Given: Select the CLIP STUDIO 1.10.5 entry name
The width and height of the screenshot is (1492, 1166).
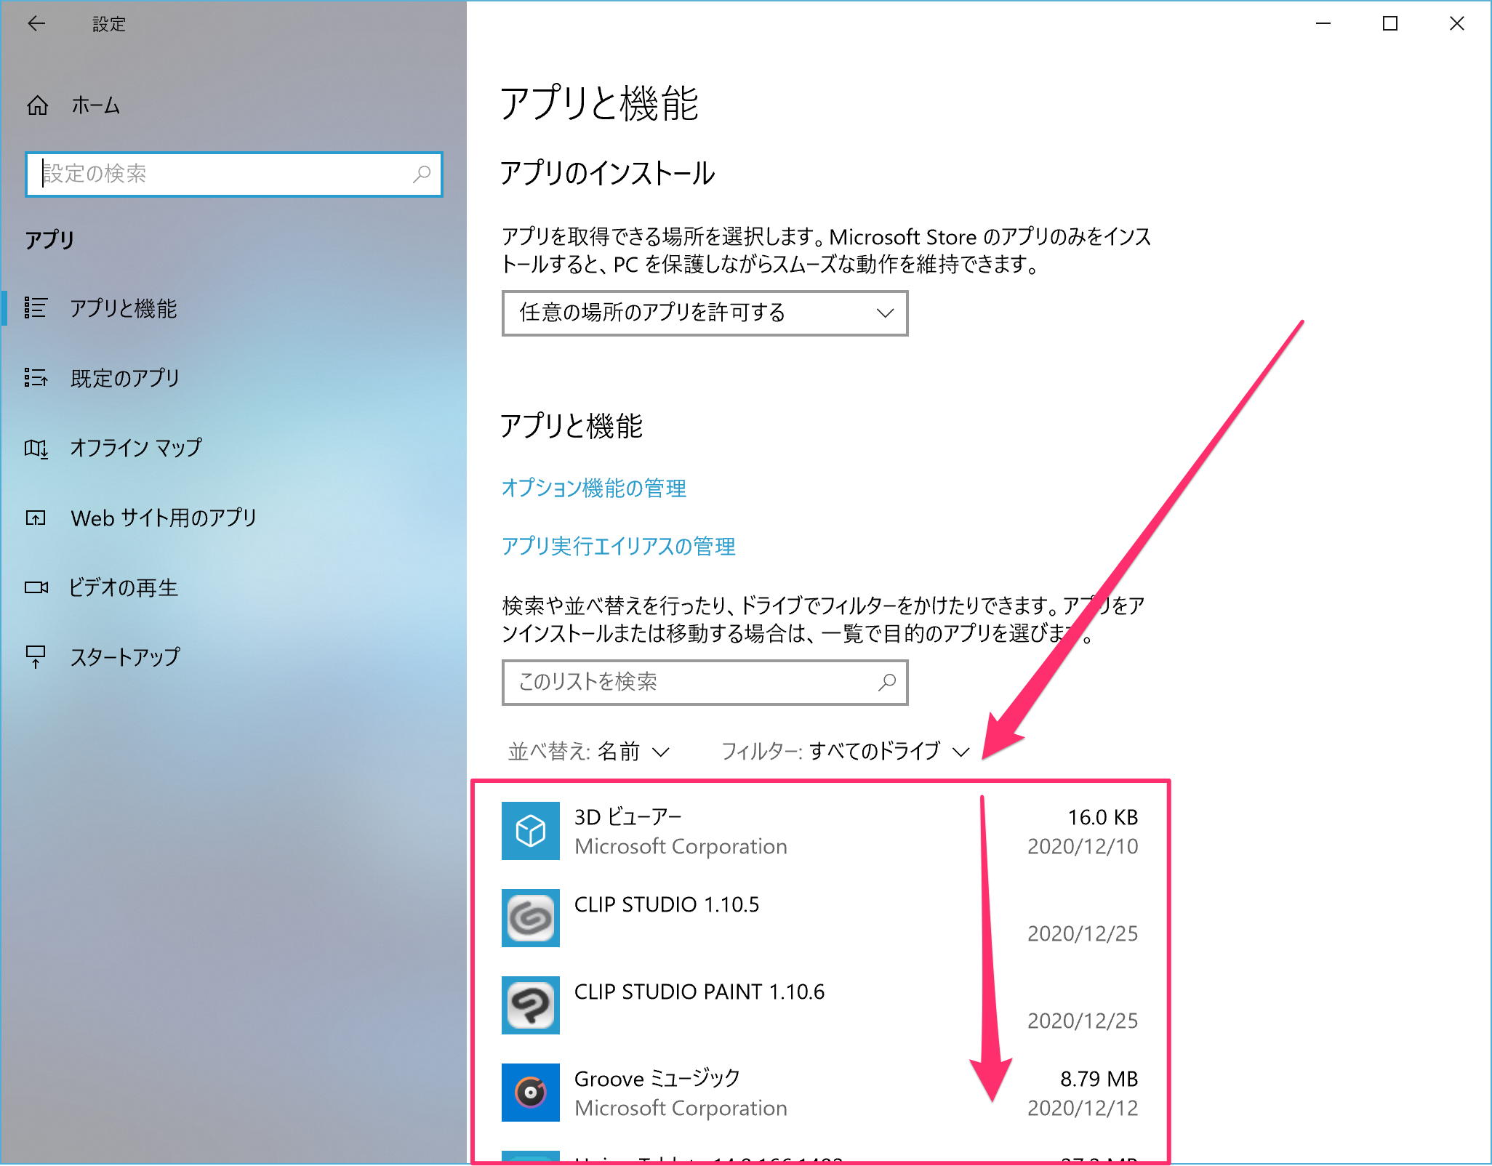Looking at the screenshot, I should tap(667, 904).
